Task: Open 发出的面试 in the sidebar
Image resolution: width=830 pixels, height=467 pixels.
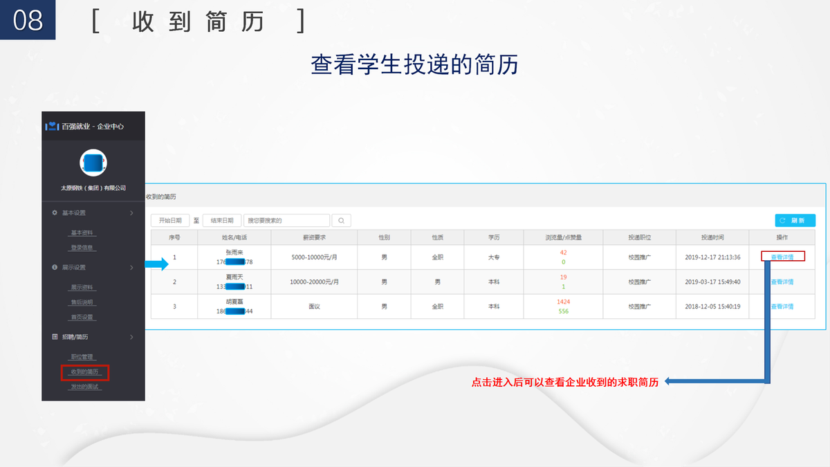Action: pyautogui.click(x=84, y=387)
